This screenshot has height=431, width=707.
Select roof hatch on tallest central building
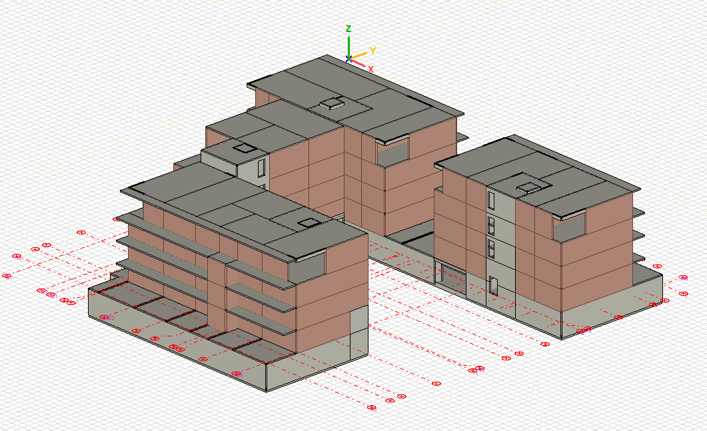tap(331, 103)
